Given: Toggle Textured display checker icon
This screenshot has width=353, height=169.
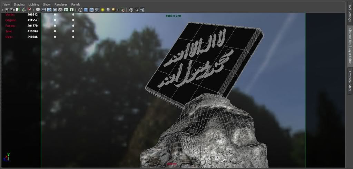Looking at the screenshot, I should tap(97, 10).
